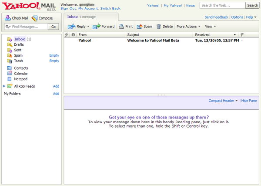Print the selected message

tap(126, 27)
